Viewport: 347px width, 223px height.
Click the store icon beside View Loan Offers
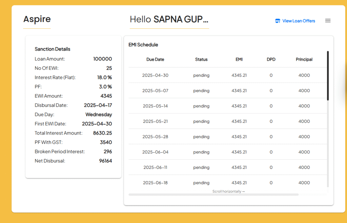pos(278,21)
